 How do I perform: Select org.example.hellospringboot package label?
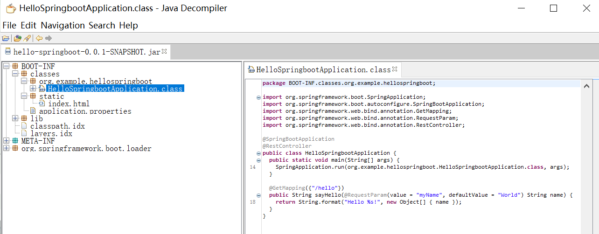coord(96,82)
